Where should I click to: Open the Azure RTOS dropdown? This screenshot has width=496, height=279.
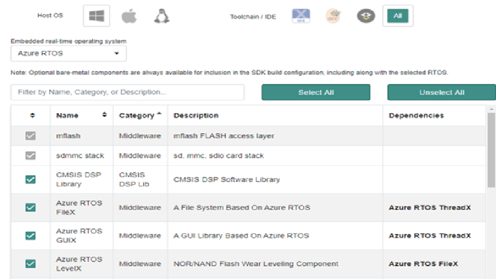[69, 53]
